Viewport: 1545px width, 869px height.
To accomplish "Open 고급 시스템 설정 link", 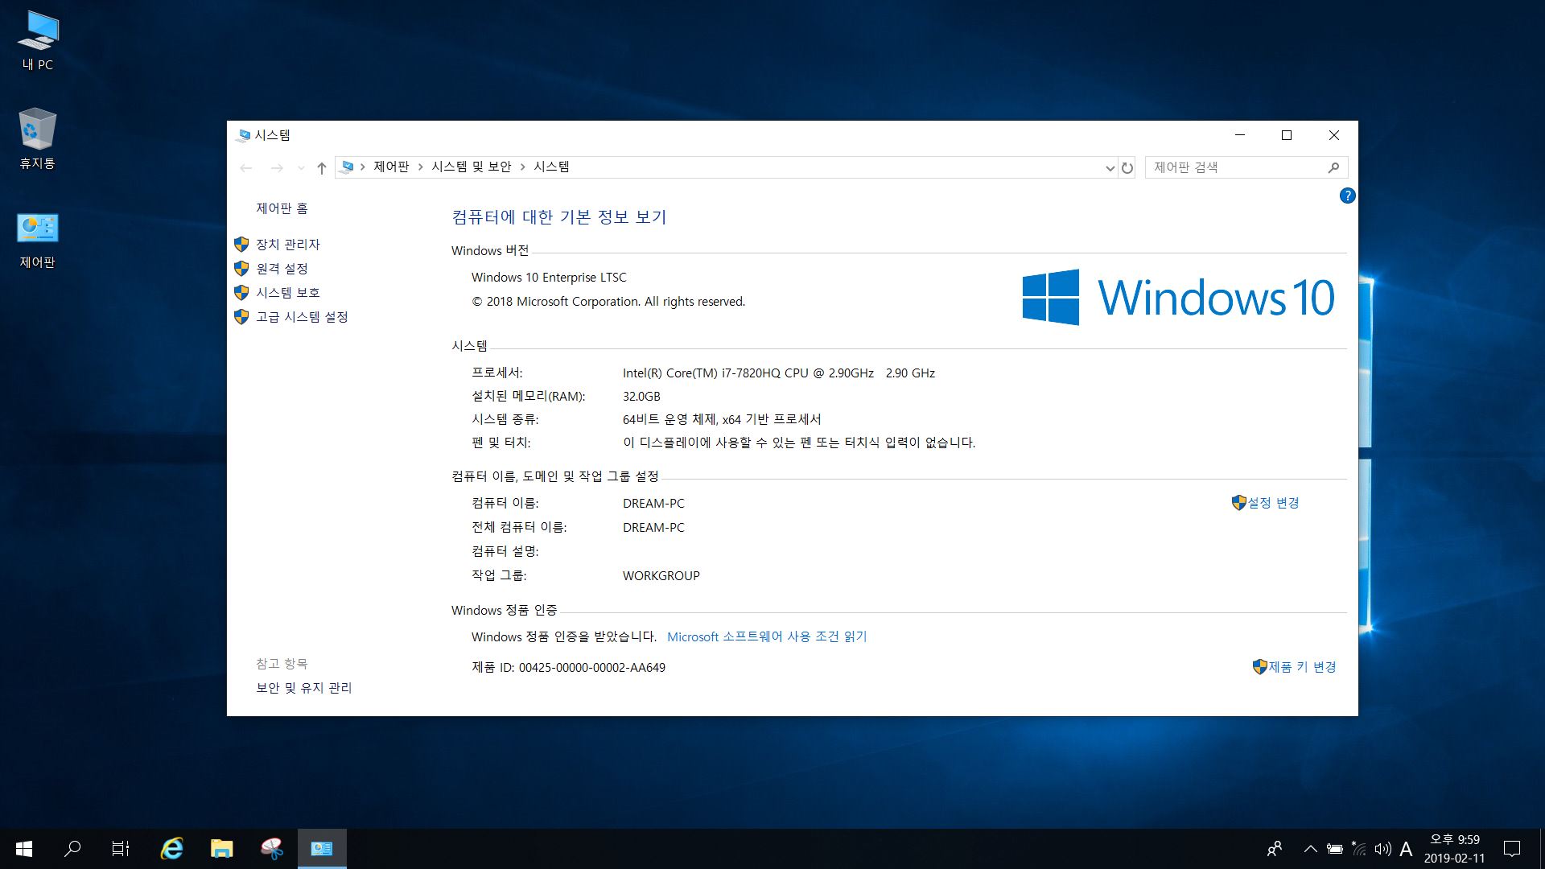I will tap(302, 316).
